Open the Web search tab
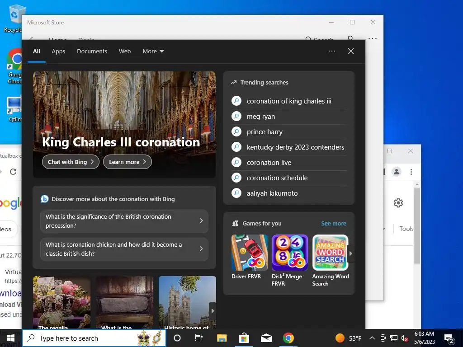 click(125, 52)
